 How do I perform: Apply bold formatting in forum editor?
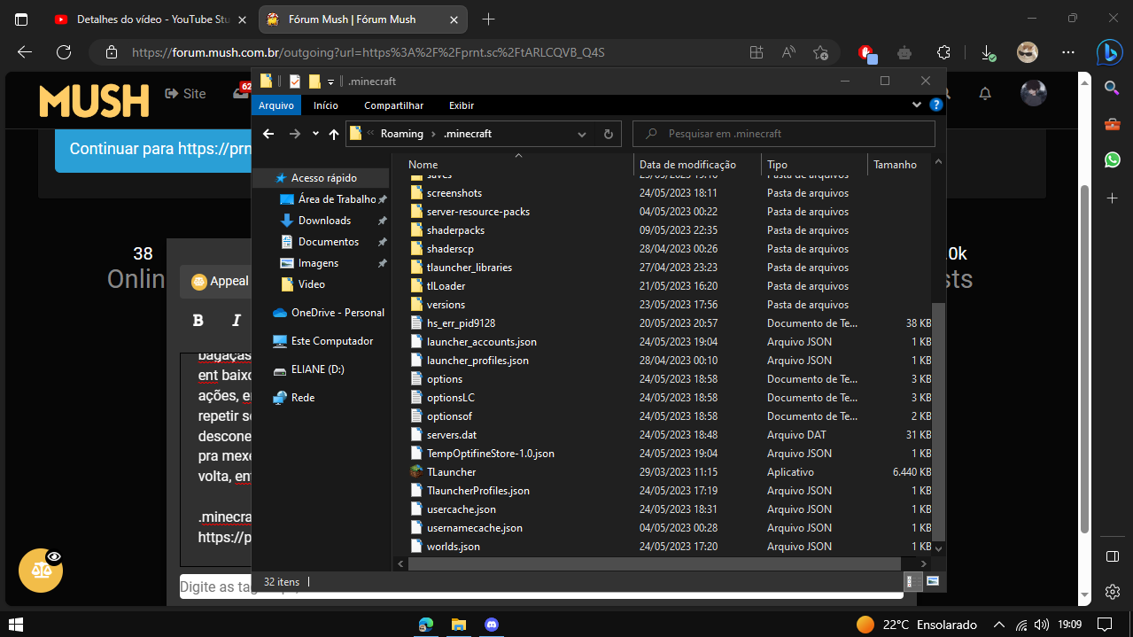[x=198, y=321]
